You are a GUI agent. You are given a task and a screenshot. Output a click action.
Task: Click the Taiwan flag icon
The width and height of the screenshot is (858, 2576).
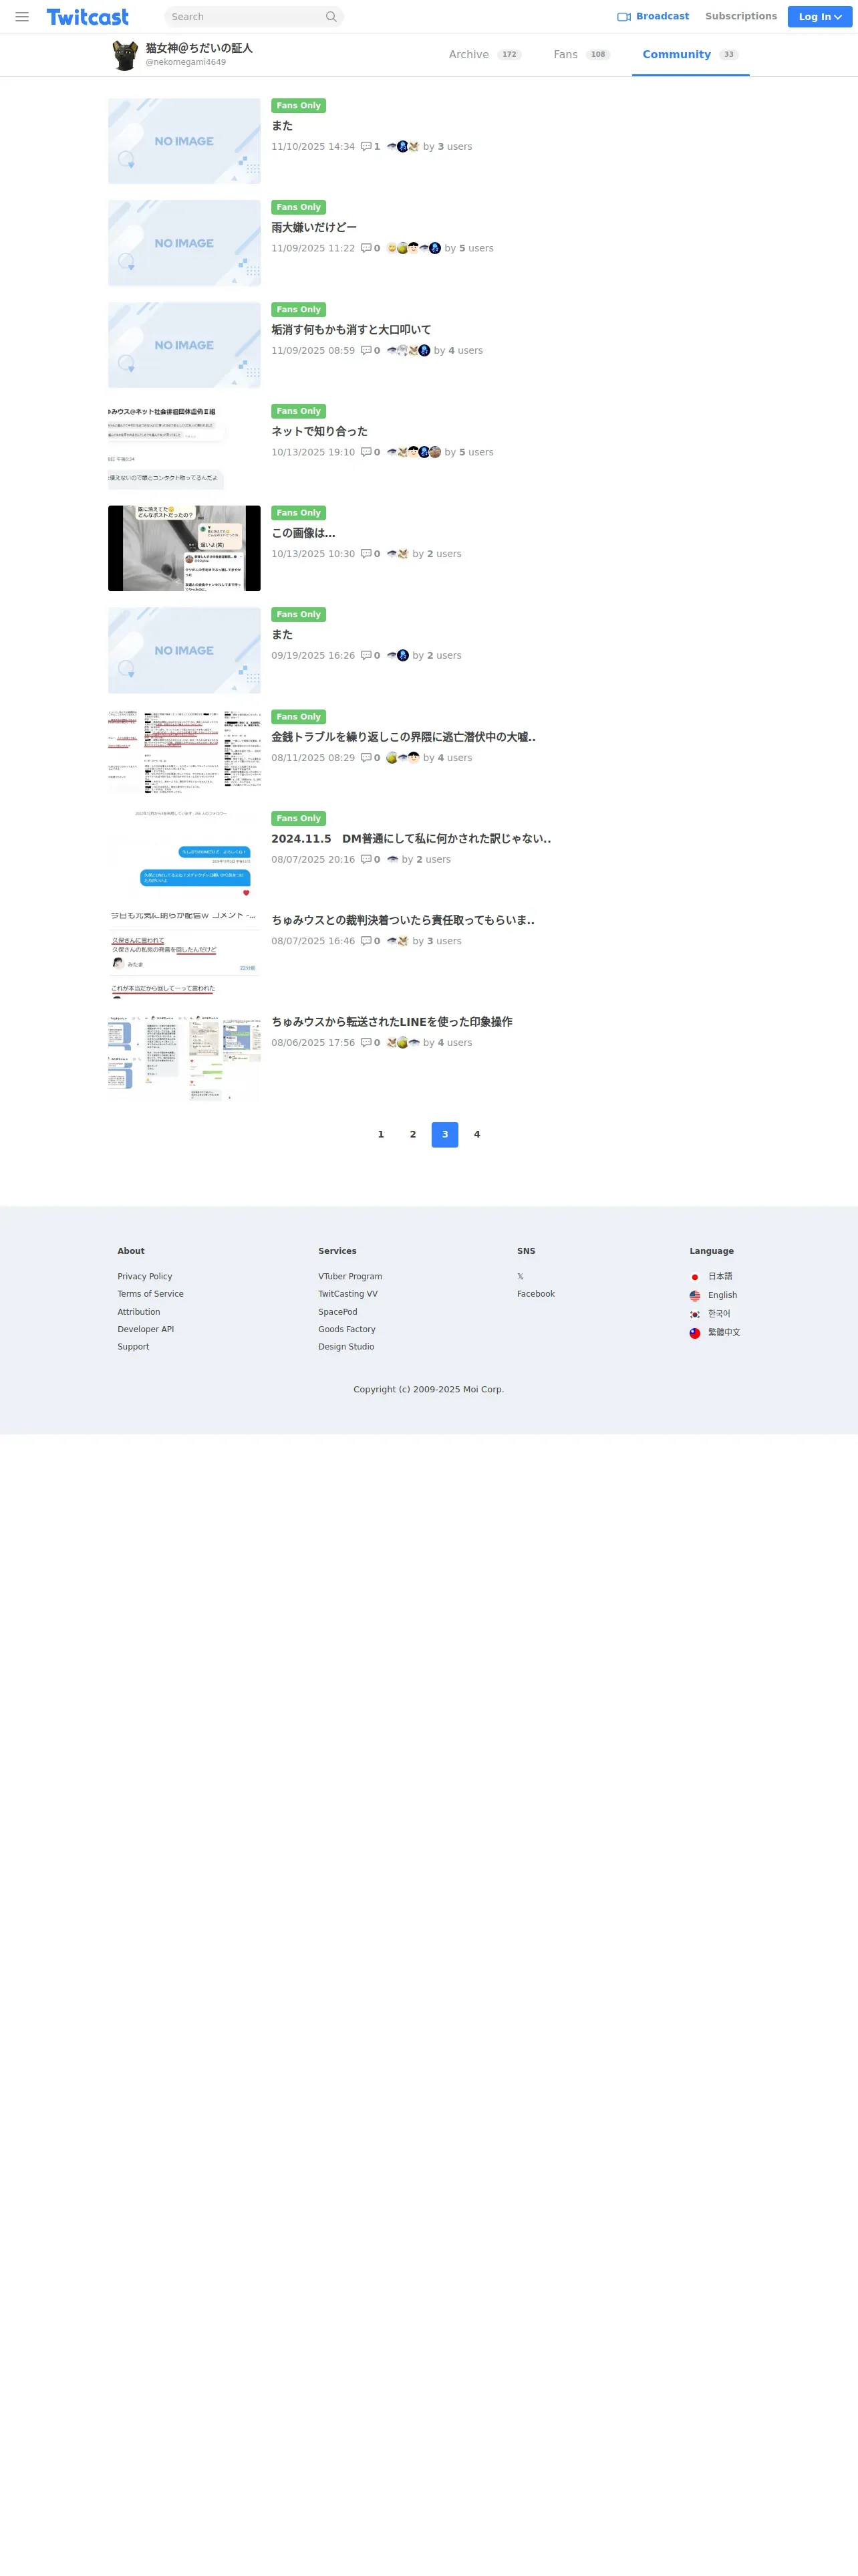point(694,1334)
